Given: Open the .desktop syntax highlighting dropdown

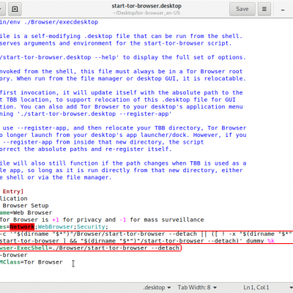Looking at the screenshot, I should click(x=157, y=287).
